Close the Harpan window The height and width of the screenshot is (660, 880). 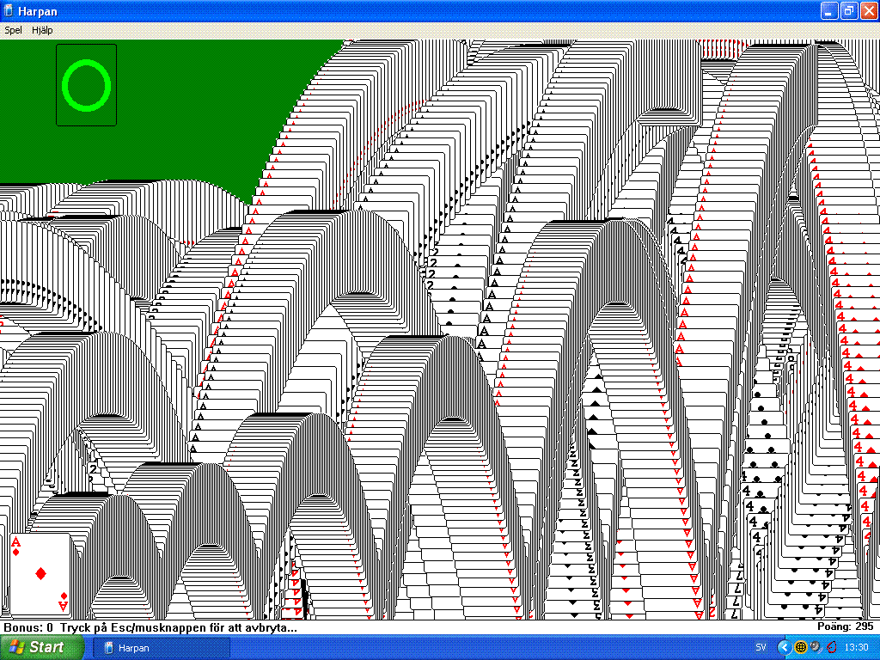click(868, 11)
